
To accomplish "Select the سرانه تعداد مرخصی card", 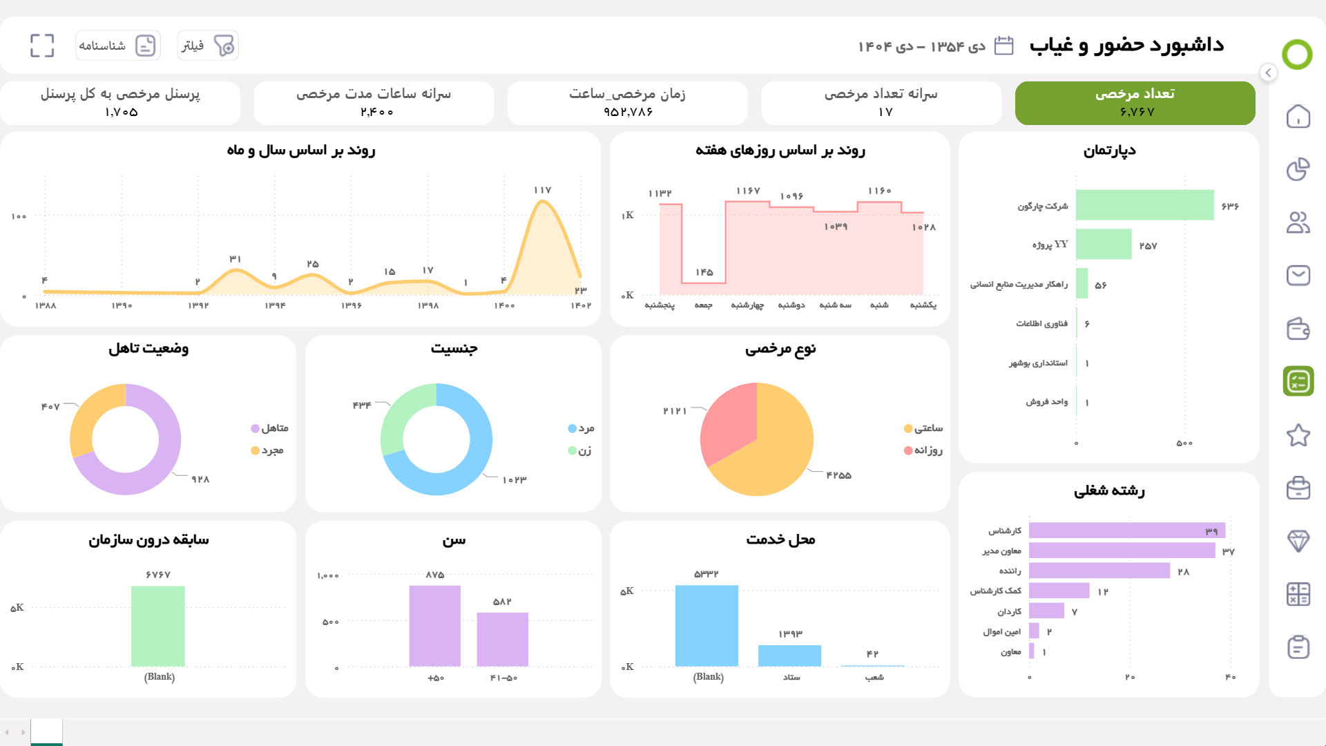I will coord(881,103).
